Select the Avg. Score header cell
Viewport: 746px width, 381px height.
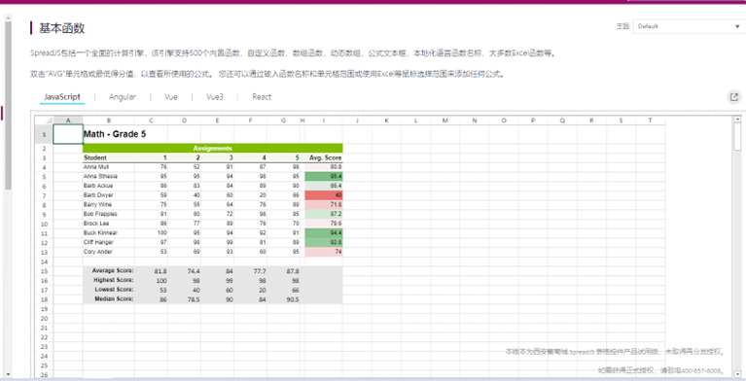(324, 157)
